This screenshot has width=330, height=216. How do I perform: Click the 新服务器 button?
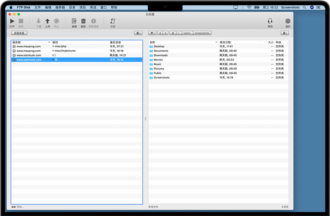19,33
